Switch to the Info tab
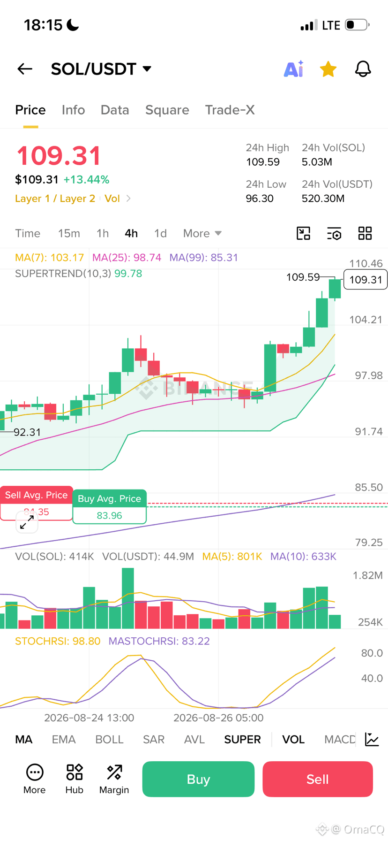 tap(73, 110)
